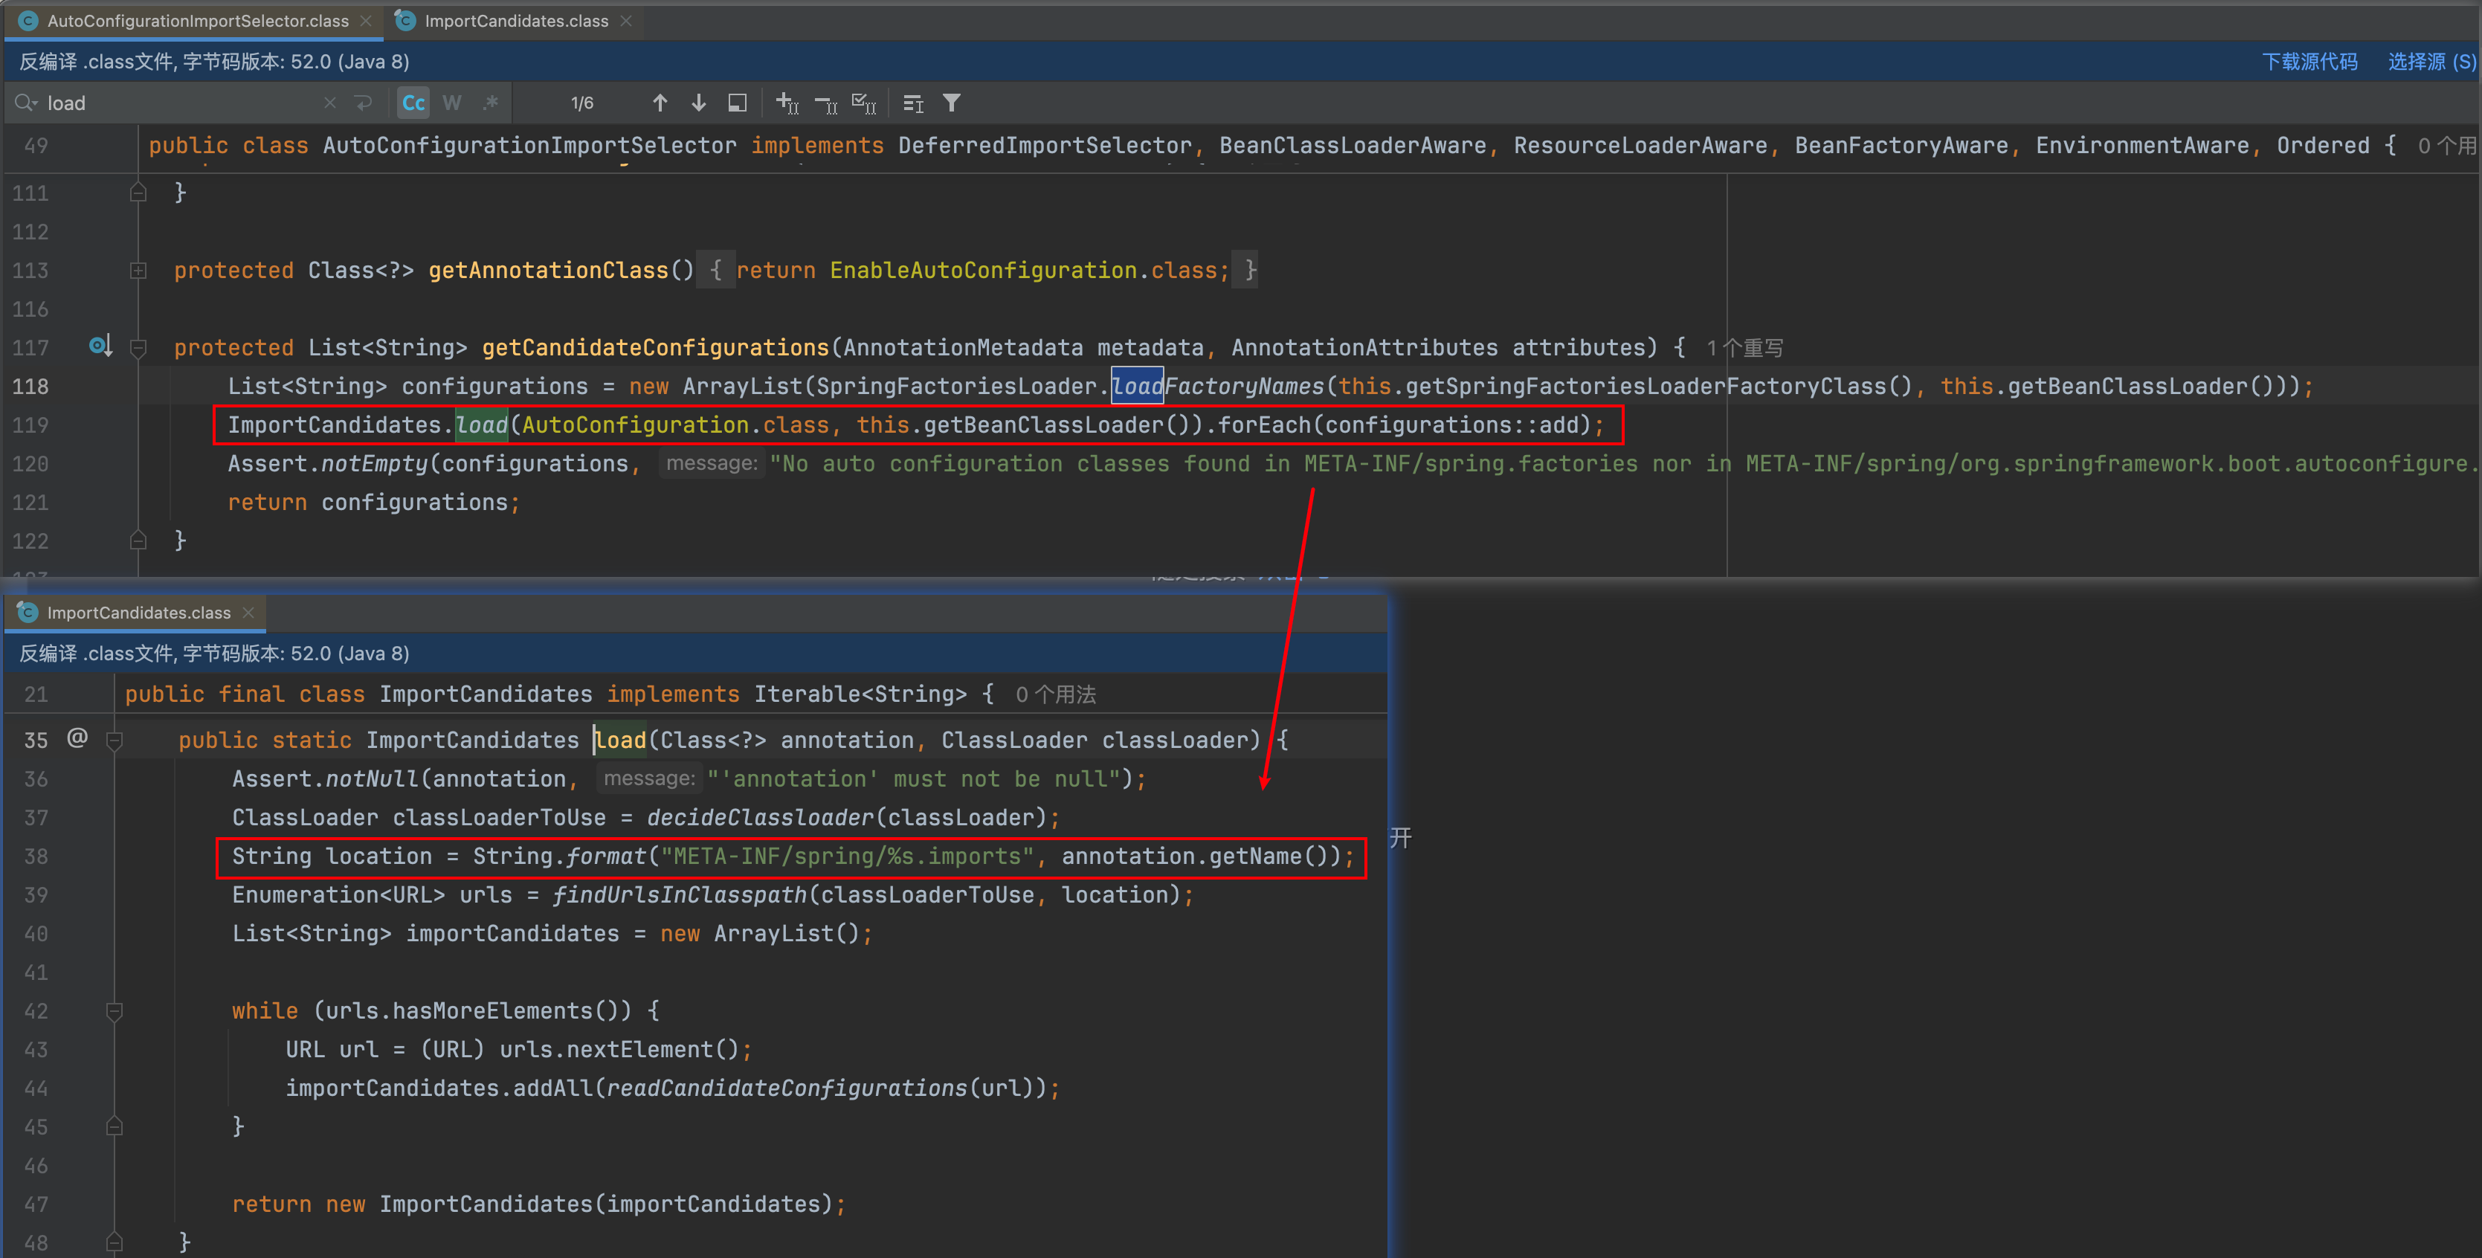The height and width of the screenshot is (1258, 2482).
Task: Collapse while loop at line 42
Action: (x=115, y=1010)
